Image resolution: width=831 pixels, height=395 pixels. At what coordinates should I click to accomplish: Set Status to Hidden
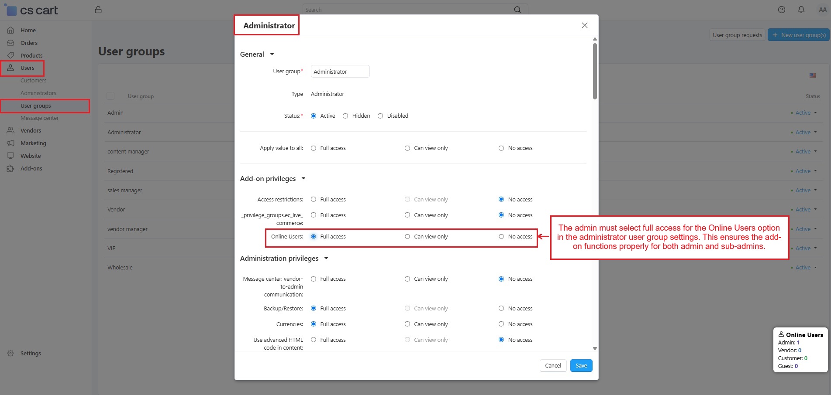(345, 116)
